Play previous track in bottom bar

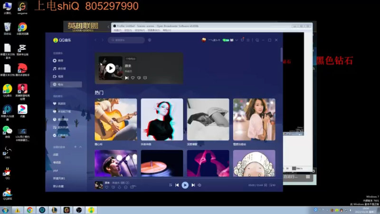point(177,185)
